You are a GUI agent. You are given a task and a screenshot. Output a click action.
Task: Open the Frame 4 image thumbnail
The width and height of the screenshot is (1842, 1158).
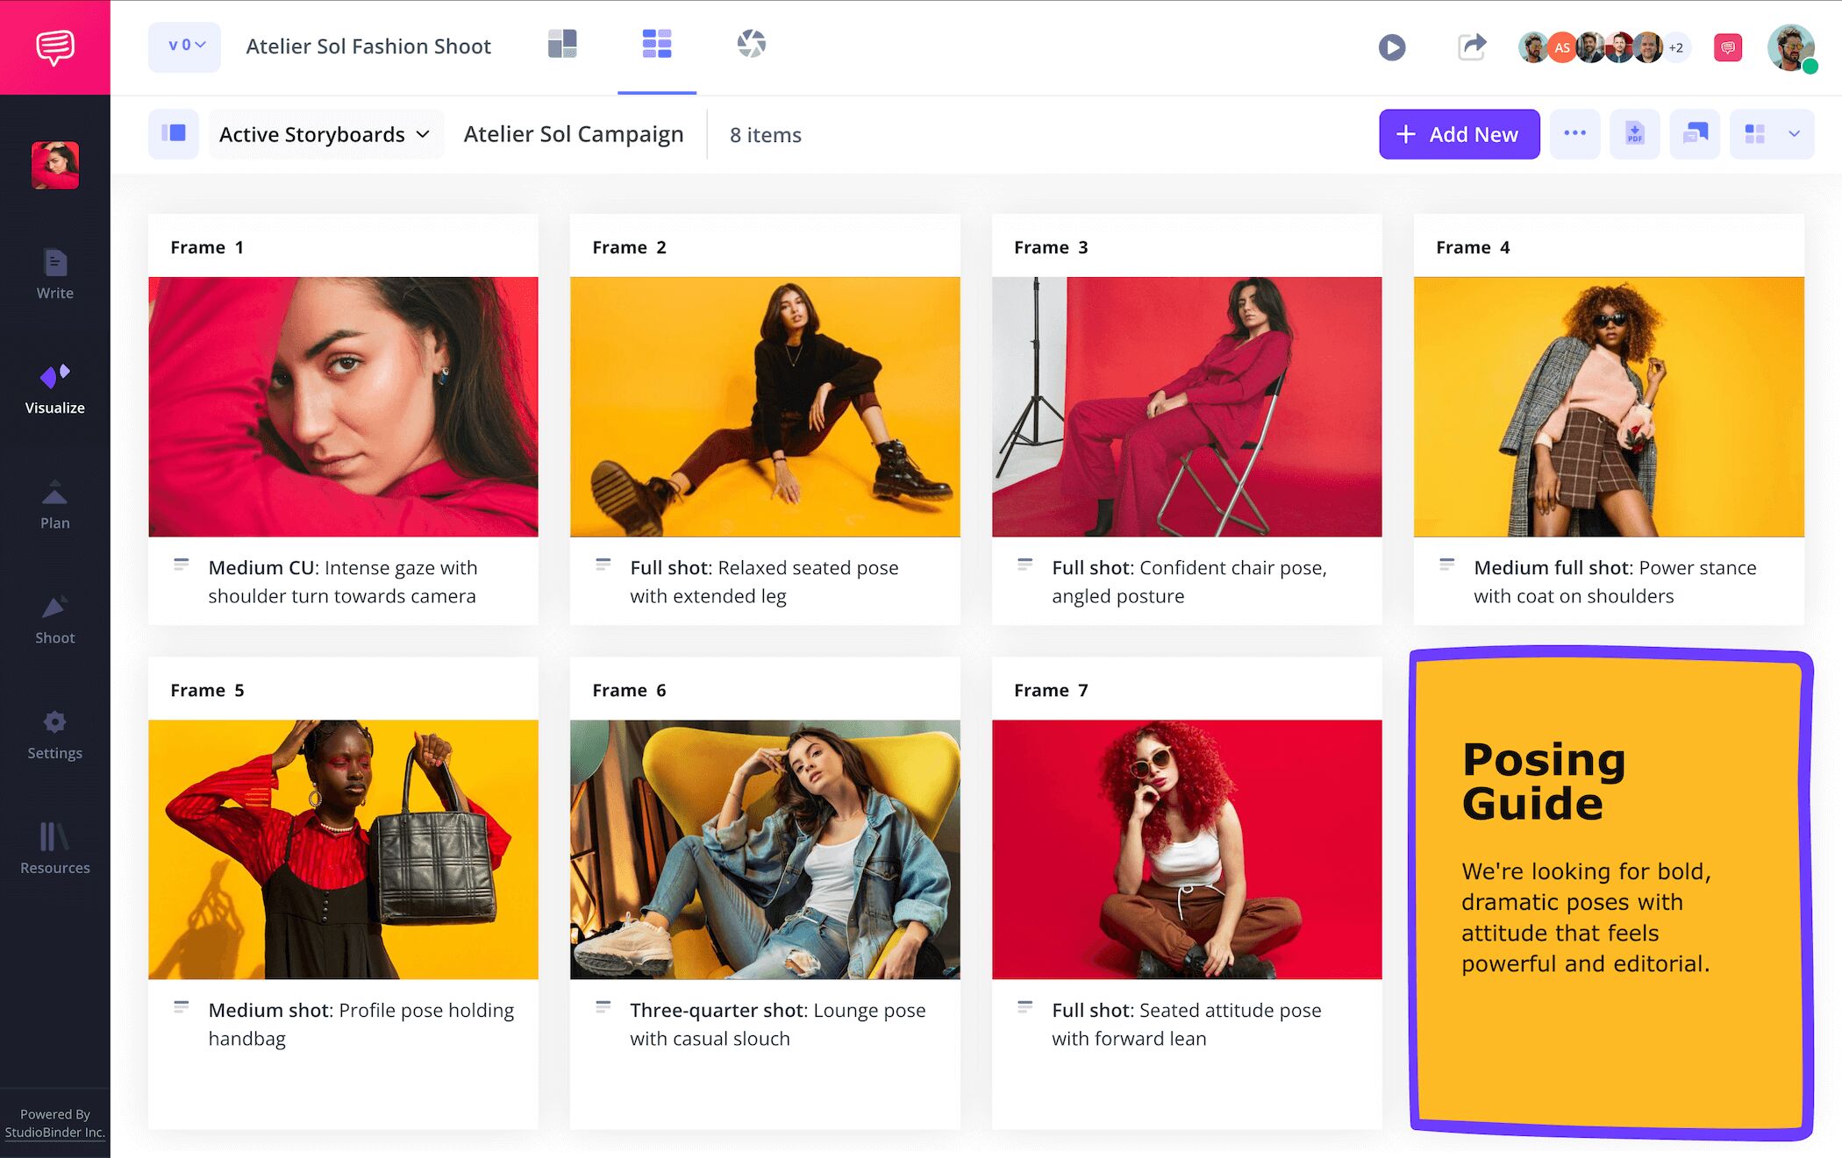tap(1608, 406)
